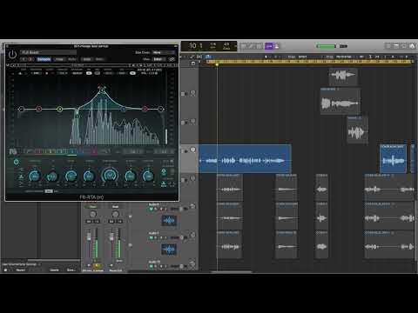Viewport: 418px width, 313px height.
Task: Click the last teal knob on the right
Action: (x=148, y=176)
